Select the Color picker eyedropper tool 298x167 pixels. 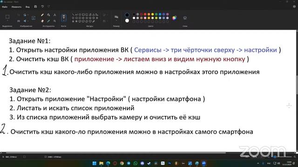48,21
